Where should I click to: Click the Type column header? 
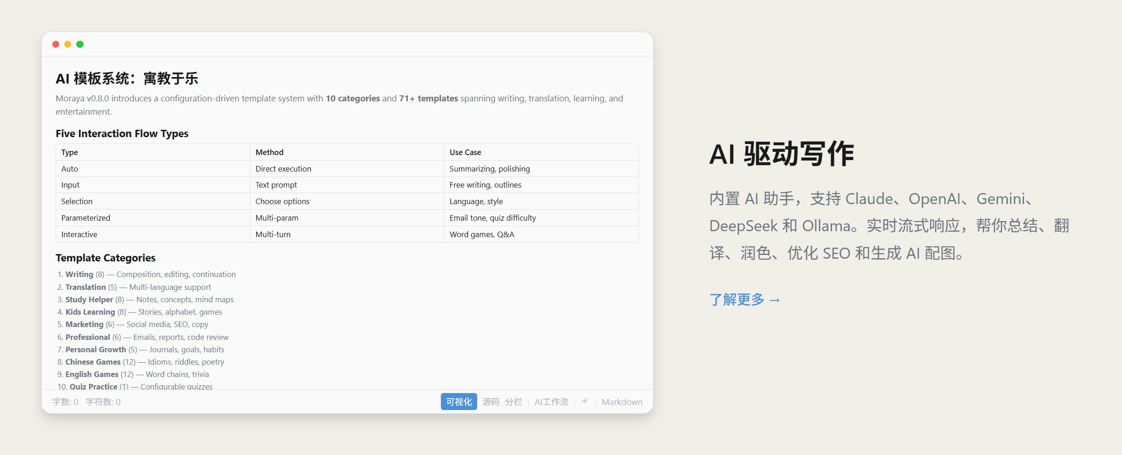(x=153, y=152)
